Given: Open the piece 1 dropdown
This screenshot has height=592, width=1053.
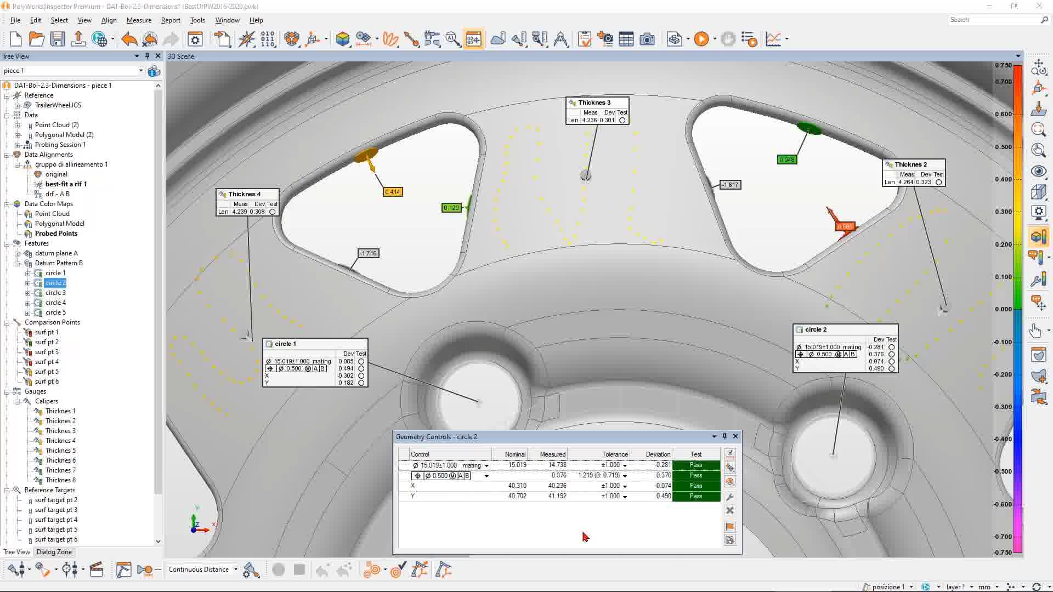Looking at the screenshot, I should 140,71.
